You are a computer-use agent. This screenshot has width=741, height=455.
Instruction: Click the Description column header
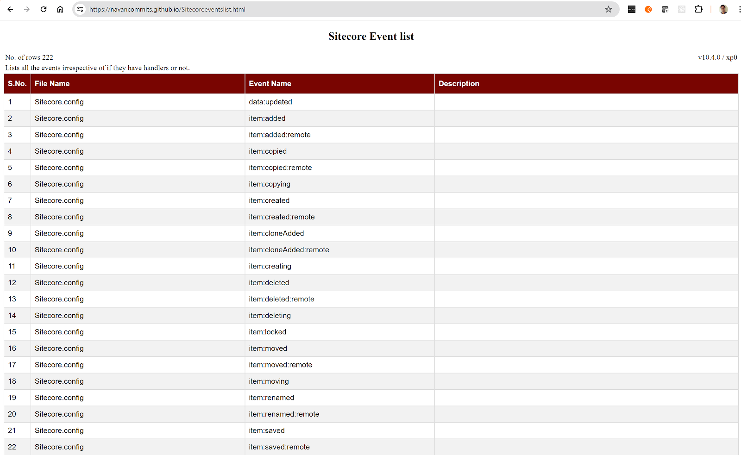[x=586, y=84]
